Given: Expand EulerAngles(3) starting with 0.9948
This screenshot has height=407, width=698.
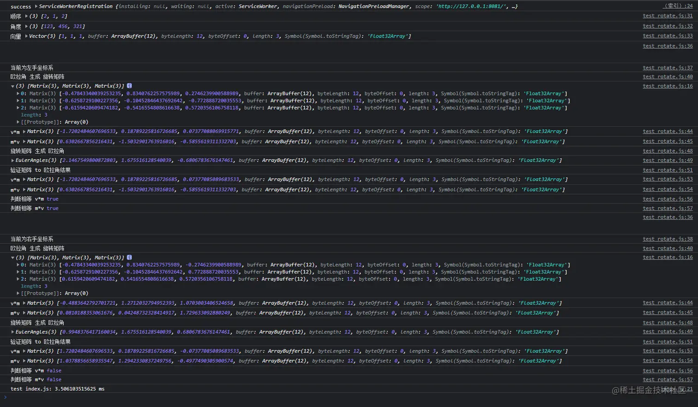Looking at the screenshot, I should point(12,332).
